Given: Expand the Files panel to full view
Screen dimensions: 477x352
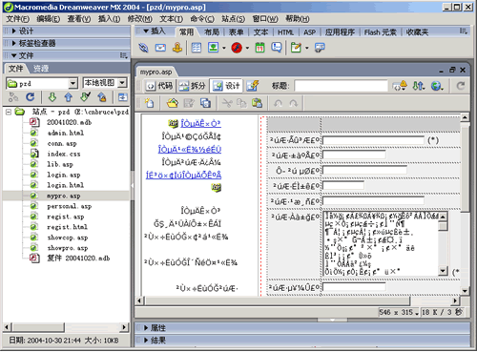Looking at the screenshot, I should pos(123,97).
